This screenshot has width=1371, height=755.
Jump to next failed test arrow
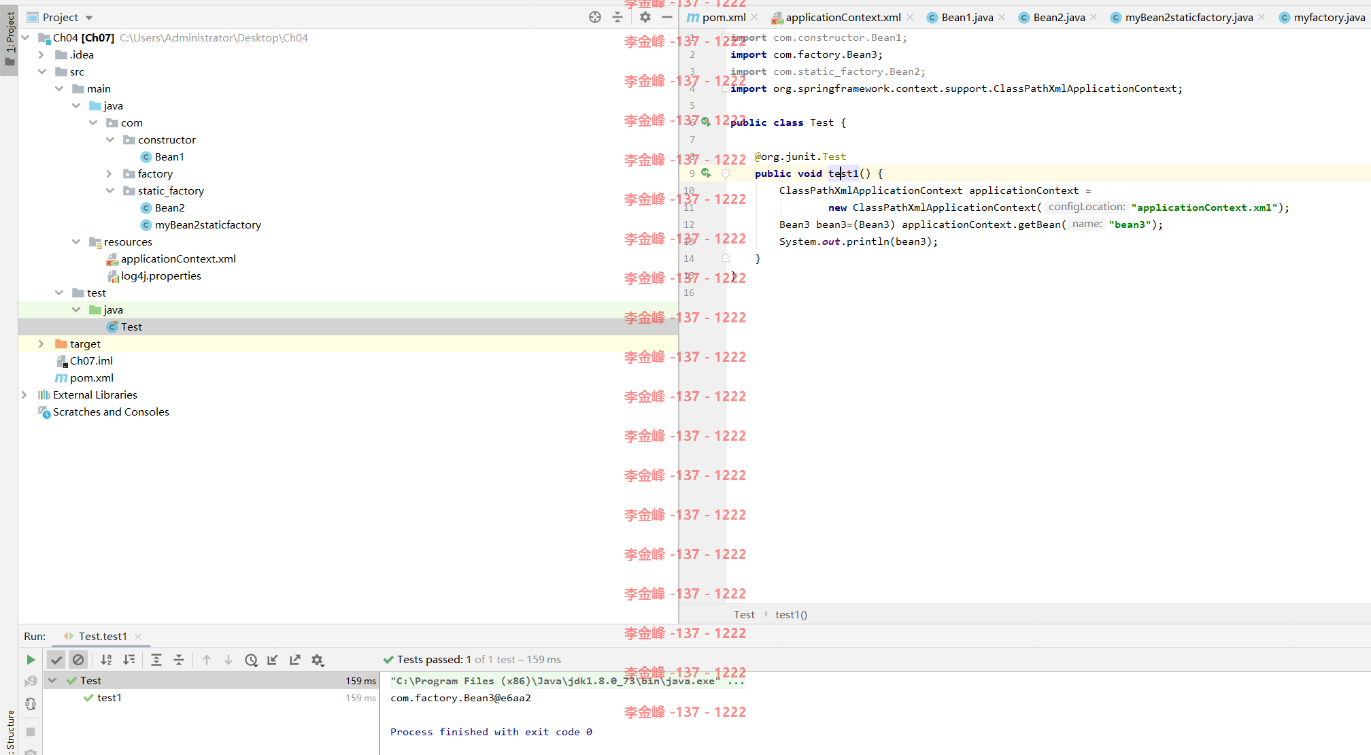228,660
